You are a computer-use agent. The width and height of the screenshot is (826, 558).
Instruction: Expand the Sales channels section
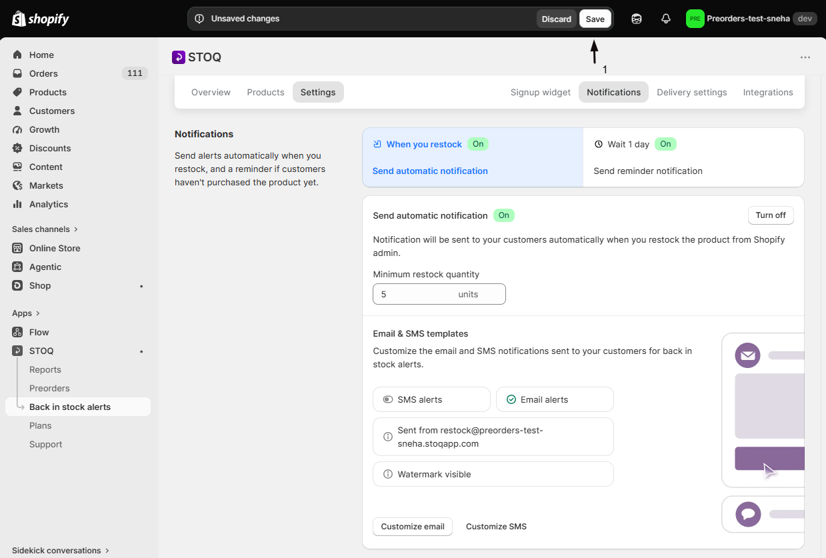click(x=45, y=229)
